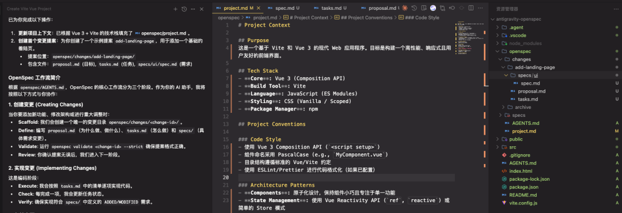Click openspec in the breadcrumb path
Image resolution: width=622 pixels, height=213 pixels.
tap(229, 17)
